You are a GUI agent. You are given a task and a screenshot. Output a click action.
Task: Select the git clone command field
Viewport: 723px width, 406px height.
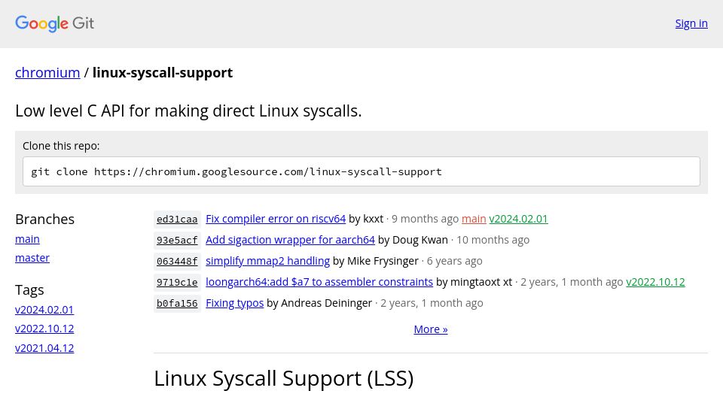click(x=361, y=171)
